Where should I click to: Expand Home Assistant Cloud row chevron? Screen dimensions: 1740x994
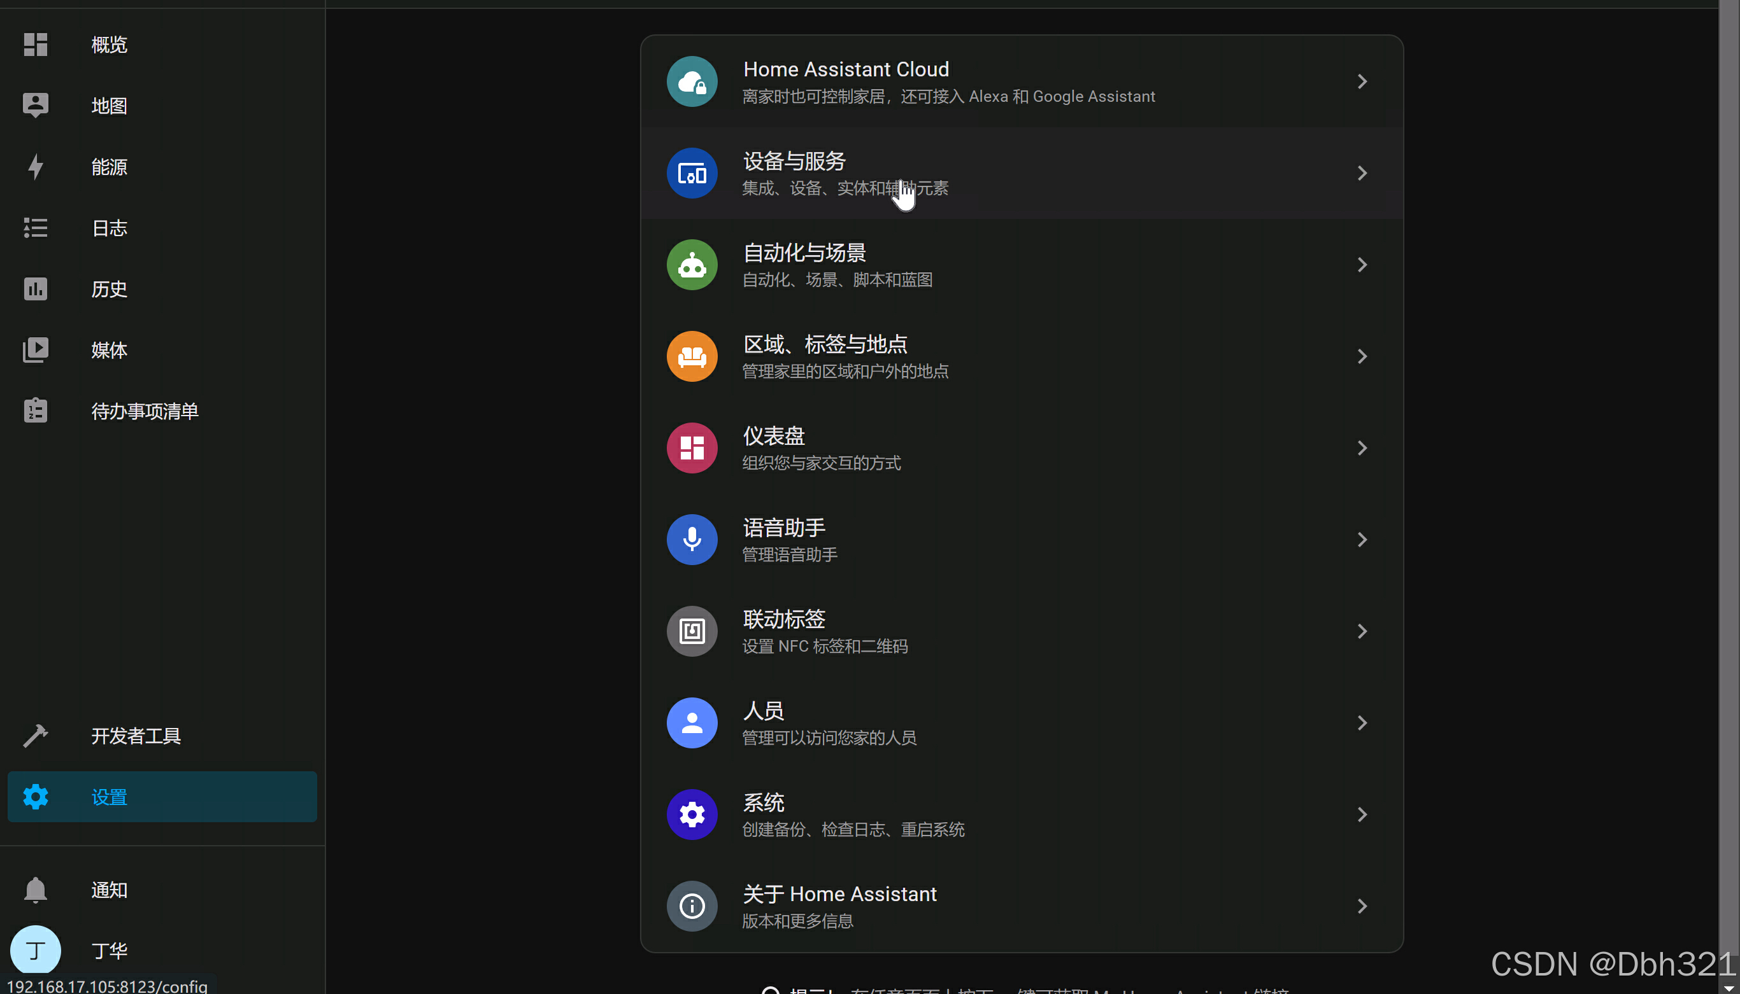pyautogui.click(x=1362, y=82)
